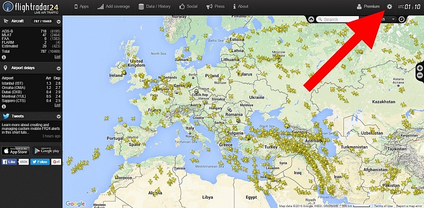Click the Google logo on the map
The image size is (424, 208).
click(x=75, y=203)
